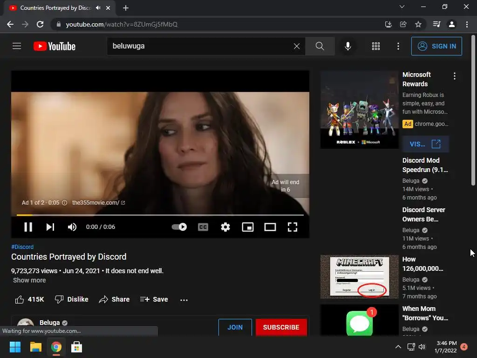Open the When Mom Borrows video thumbnail
This screenshot has width=477, height=358.
coord(359,320)
